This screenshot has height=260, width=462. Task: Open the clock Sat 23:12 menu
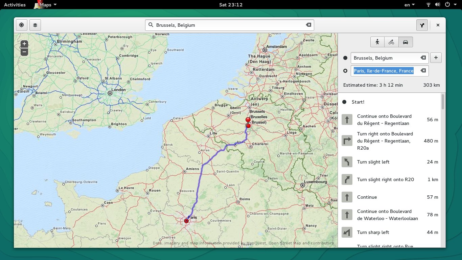(x=231, y=5)
